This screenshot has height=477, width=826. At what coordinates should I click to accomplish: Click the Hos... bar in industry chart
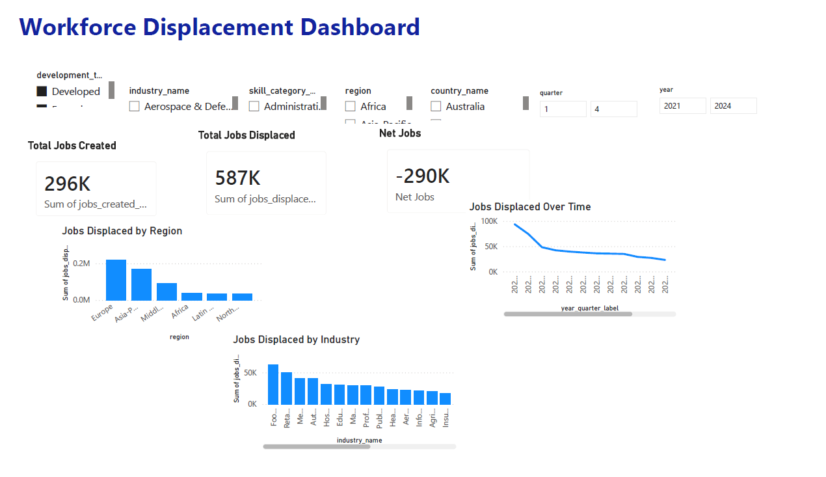tap(326, 394)
